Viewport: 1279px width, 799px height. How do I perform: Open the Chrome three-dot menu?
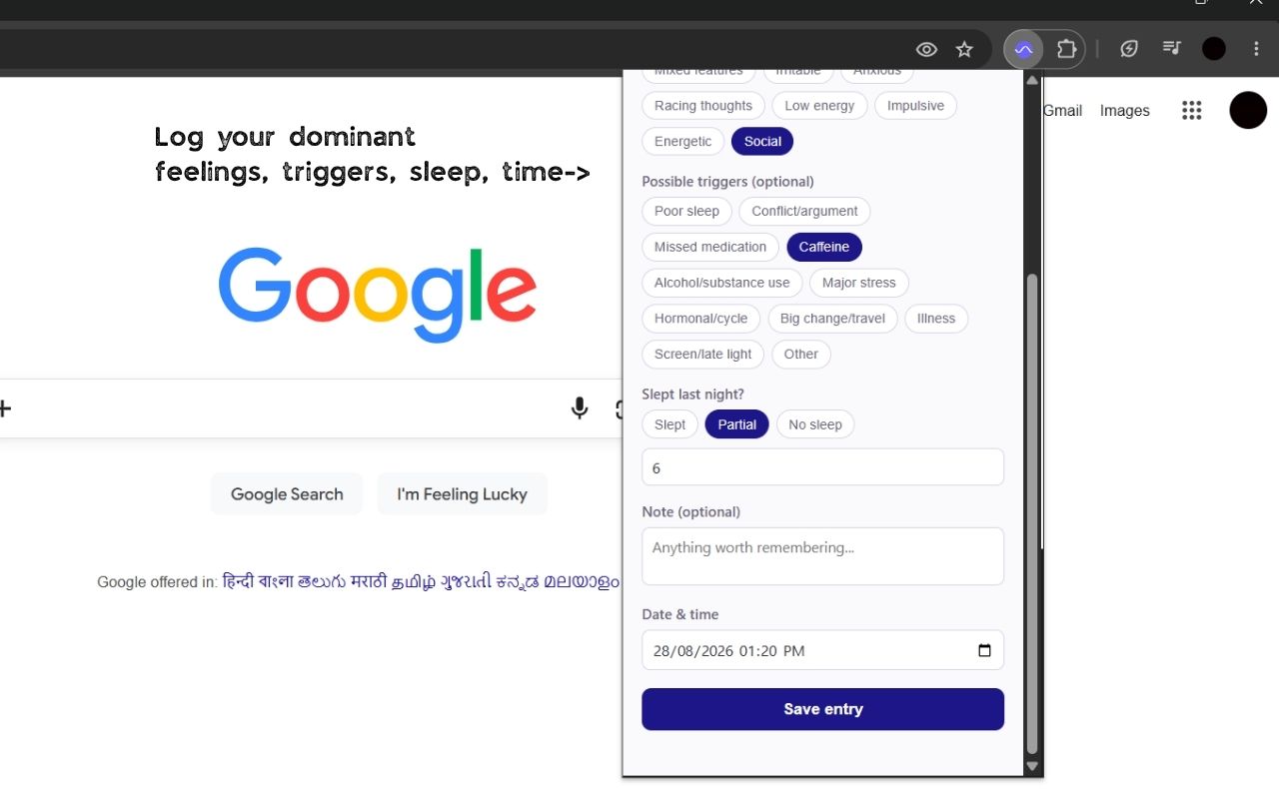pos(1257,49)
